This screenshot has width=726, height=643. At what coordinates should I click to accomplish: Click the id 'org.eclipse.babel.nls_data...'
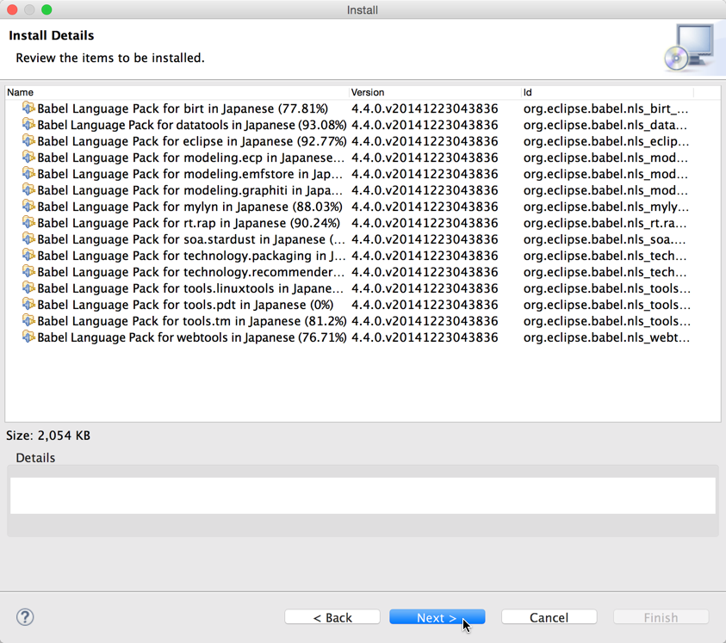click(x=605, y=125)
